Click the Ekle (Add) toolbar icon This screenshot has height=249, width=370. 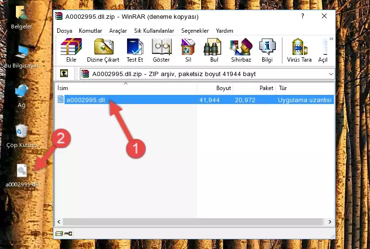[x=71, y=50]
